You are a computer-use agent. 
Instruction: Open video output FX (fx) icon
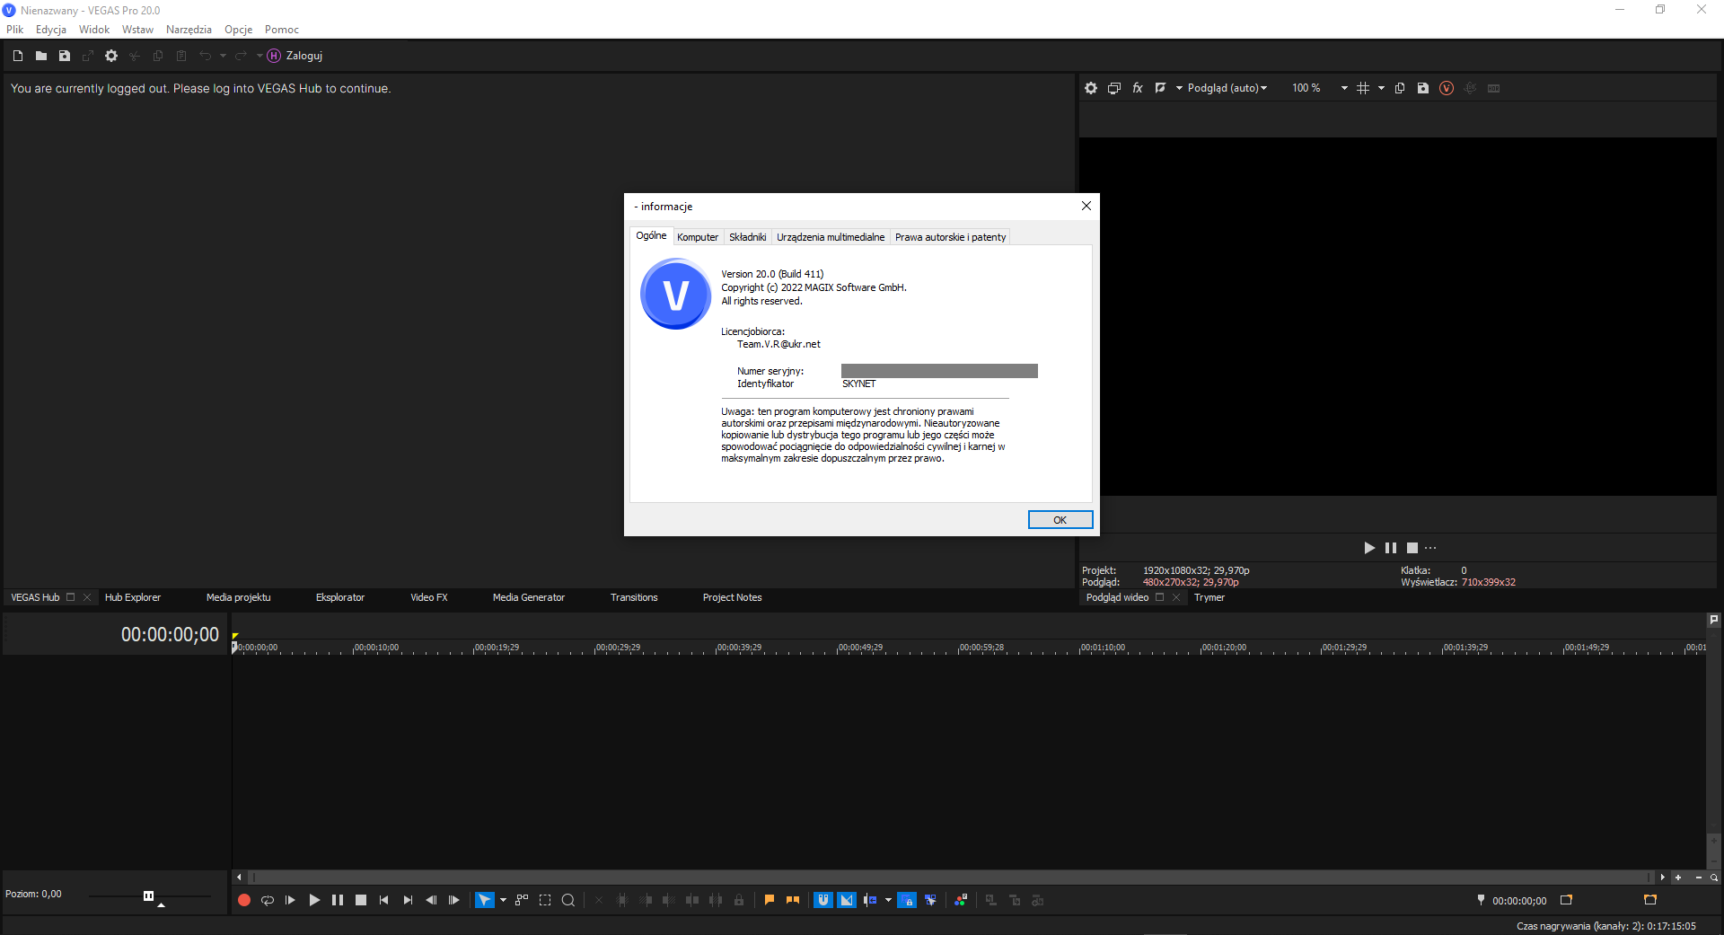1138,88
